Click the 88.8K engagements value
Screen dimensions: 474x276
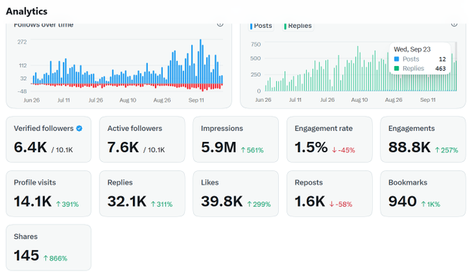pyautogui.click(x=409, y=147)
